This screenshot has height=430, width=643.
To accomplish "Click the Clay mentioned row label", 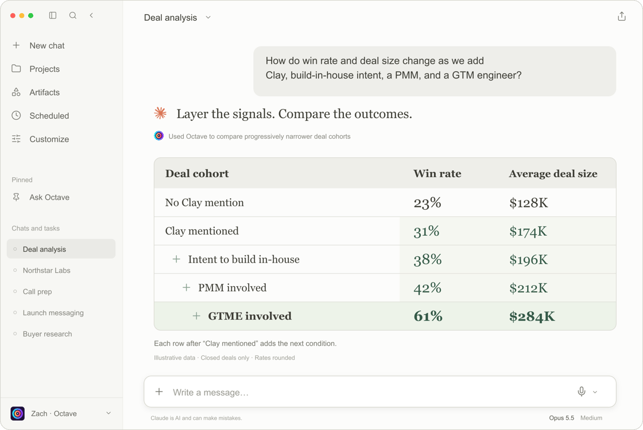I will (202, 230).
